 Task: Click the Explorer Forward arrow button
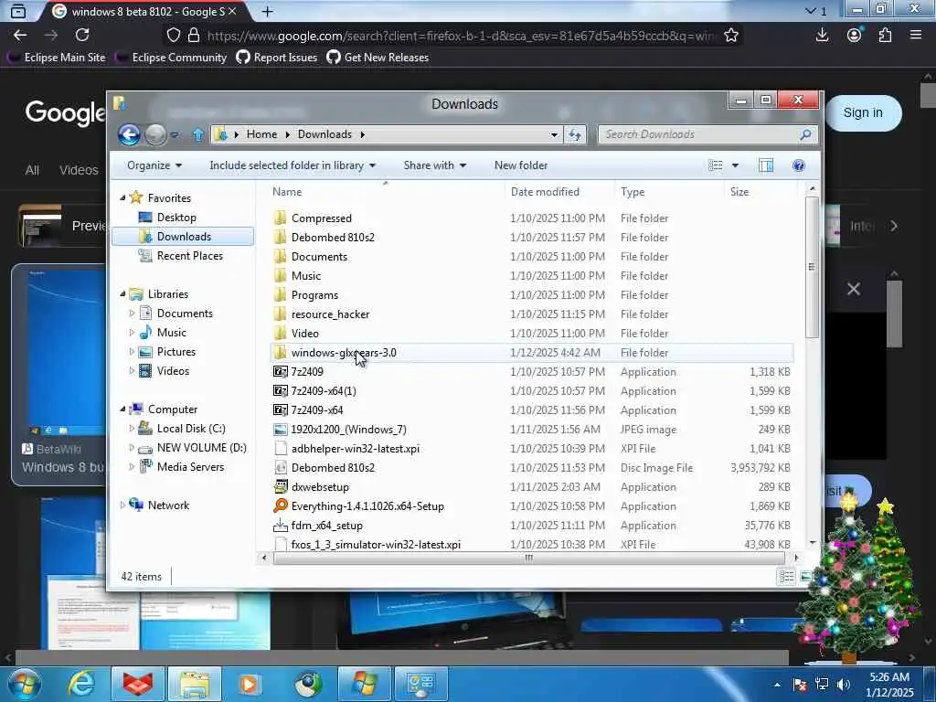tap(155, 134)
